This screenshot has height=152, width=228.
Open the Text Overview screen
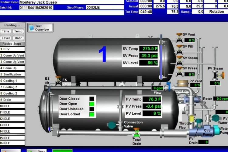pos(40,28)
